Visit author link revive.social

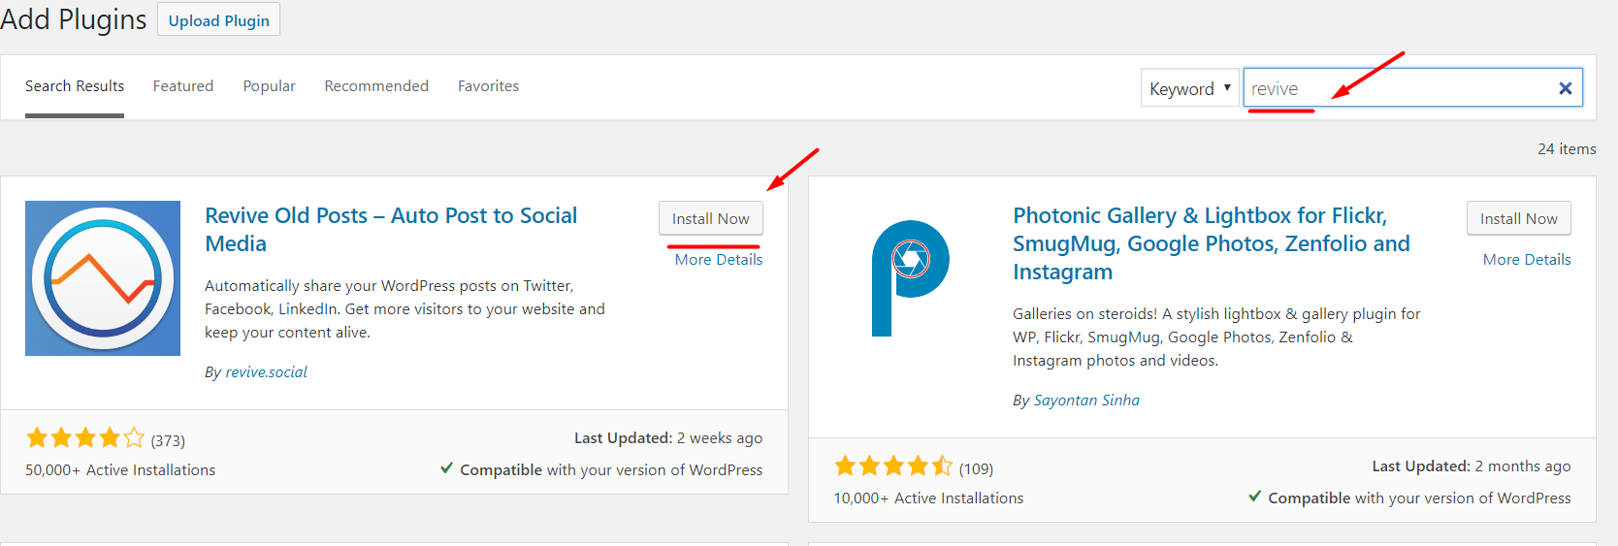click(x=266, y=372)
